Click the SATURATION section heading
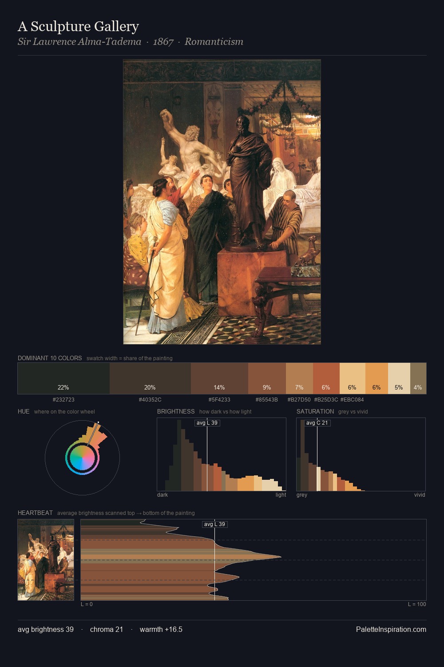 point(315,411)
